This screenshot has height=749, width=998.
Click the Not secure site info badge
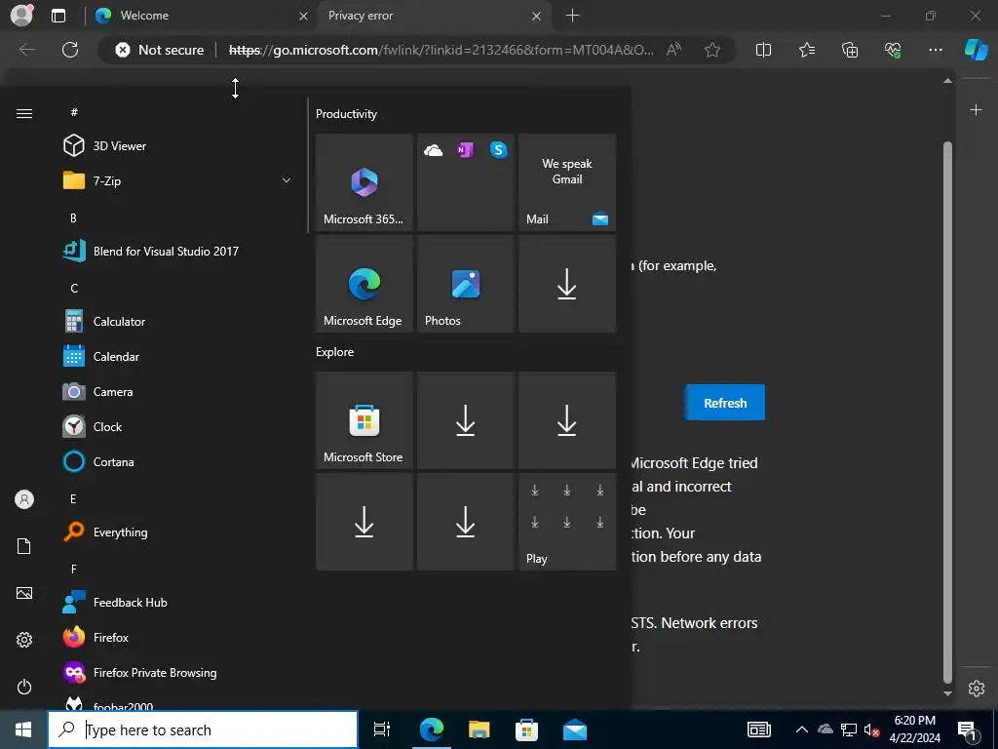(160, 50)
